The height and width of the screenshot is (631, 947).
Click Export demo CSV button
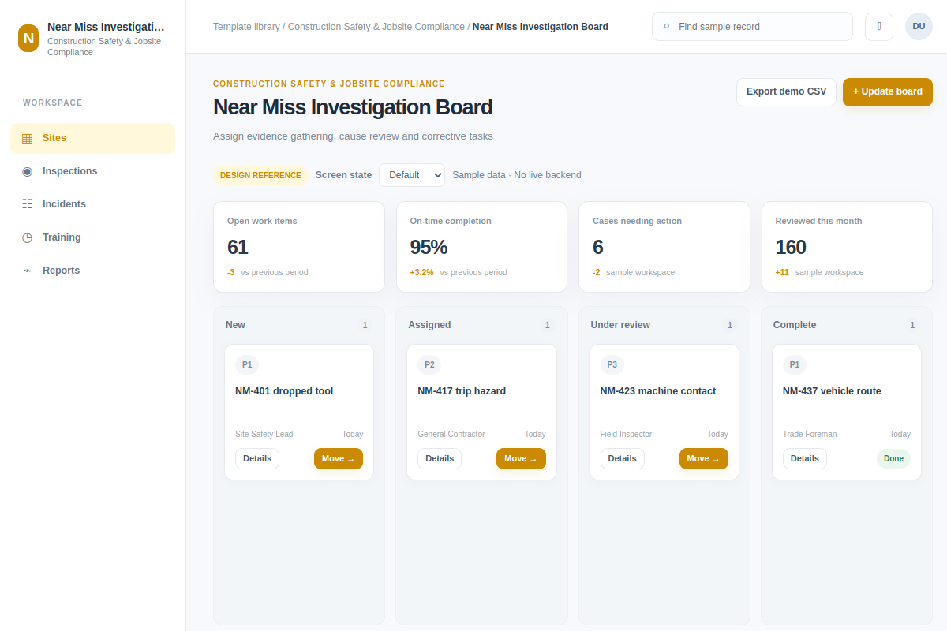pyautogui.click(x=786, y=91)
